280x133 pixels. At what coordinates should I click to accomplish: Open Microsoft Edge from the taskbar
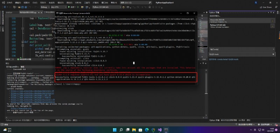coord(147,130)
